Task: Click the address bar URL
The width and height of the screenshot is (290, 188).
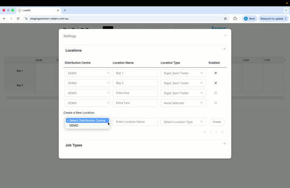Action: click(x=49, y=19)
